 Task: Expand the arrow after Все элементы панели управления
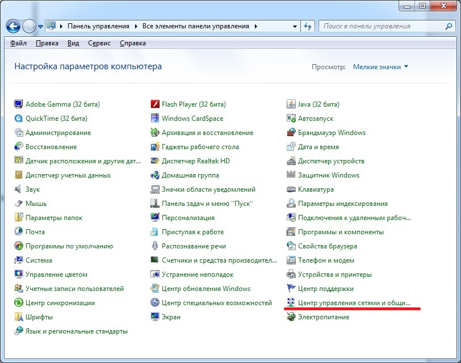tap(256, 26)
